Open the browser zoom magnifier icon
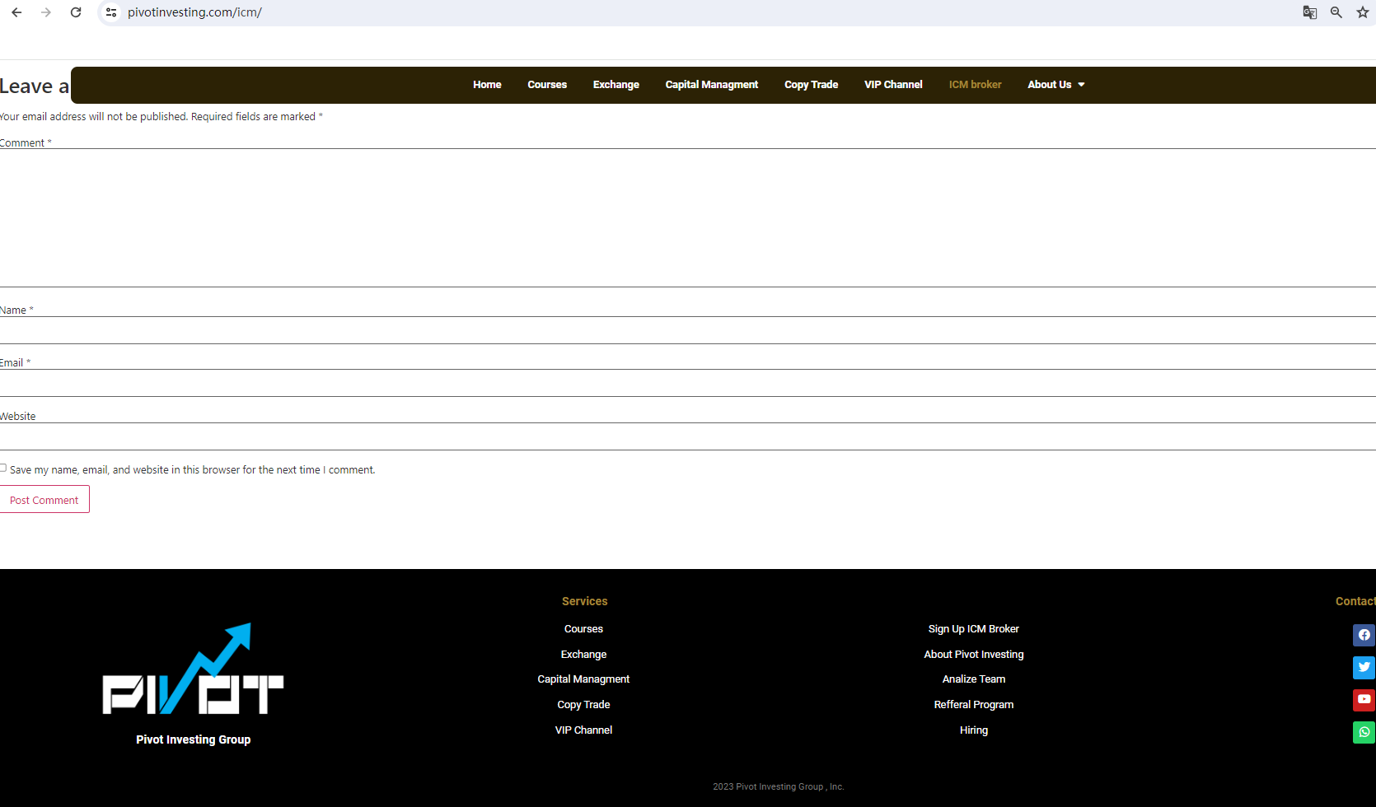Screen dimensions: 1376x807 coord(1336,12)
